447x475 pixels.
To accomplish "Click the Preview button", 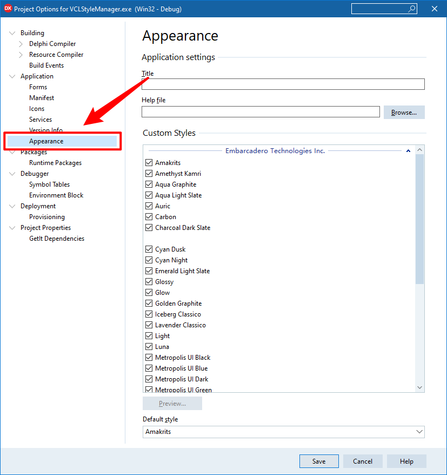I will click(x=172, y=404).
